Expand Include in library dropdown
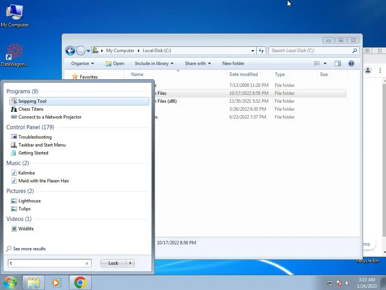 (x=154, y=63)
